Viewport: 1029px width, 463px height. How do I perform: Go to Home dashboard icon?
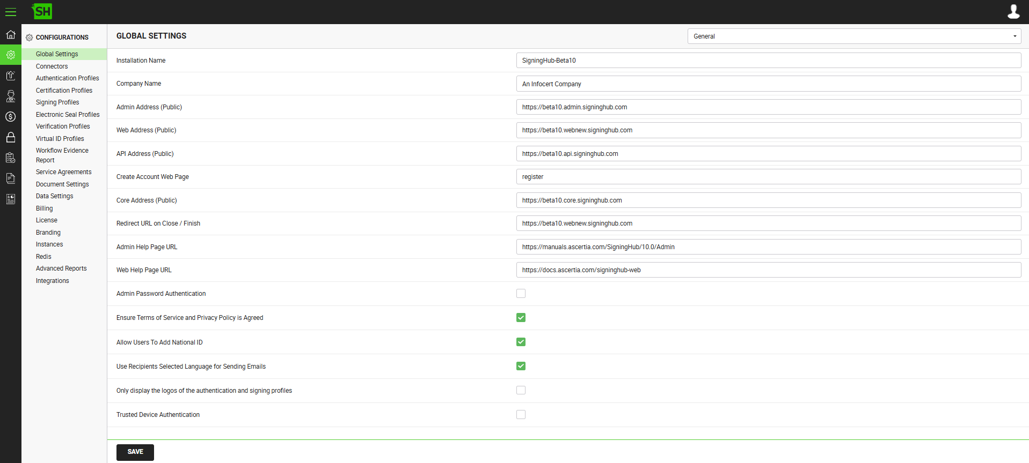(11, 35)
